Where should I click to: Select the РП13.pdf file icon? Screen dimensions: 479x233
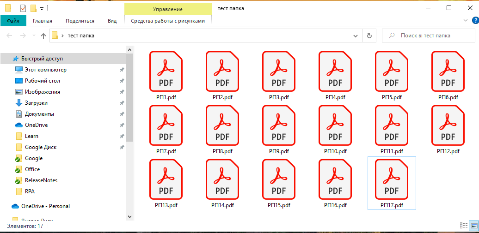pyautogui.click(x=166, y=179)
